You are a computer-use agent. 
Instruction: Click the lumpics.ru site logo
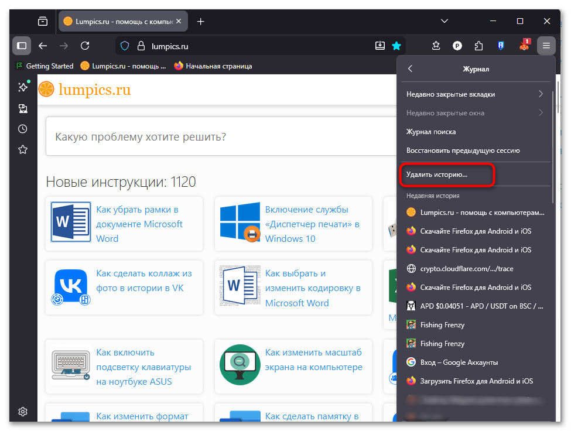pyautogui.click(x=84, y=90)
